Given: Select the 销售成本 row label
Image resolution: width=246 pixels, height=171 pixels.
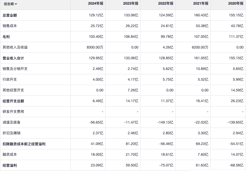Looking at the screenshot, I should [x=10, y=26].
